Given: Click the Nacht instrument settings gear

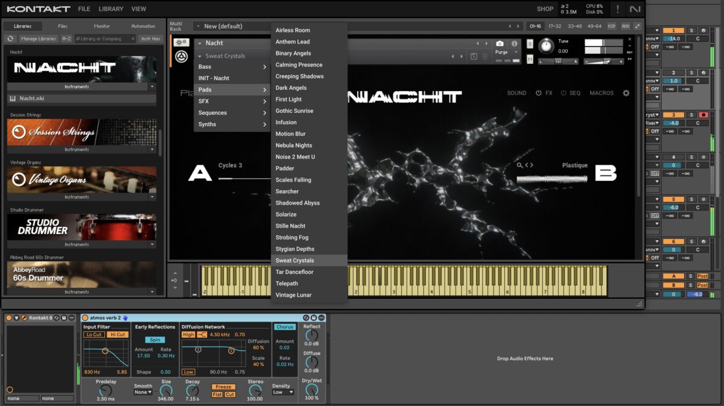Looking at the screenshot, I should coord(626,94).
